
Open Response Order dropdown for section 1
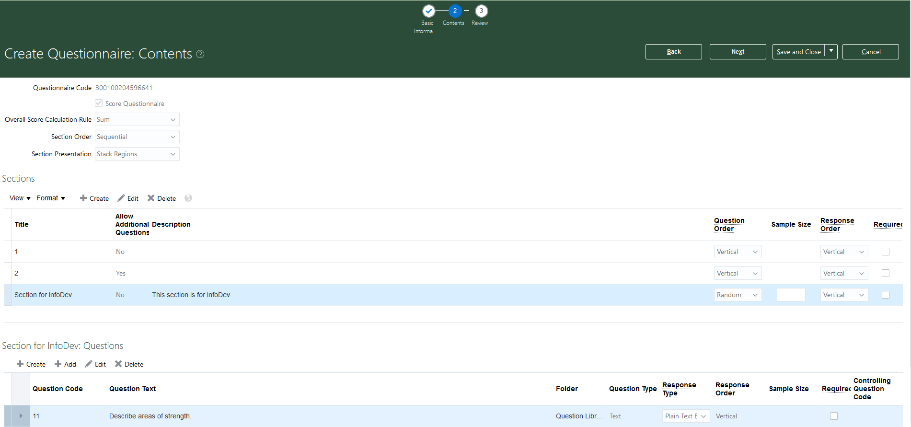point(844,252)
